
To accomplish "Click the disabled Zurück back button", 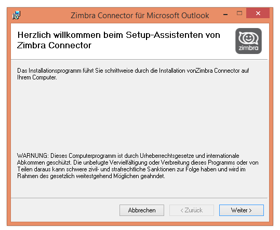I will 192,210.
